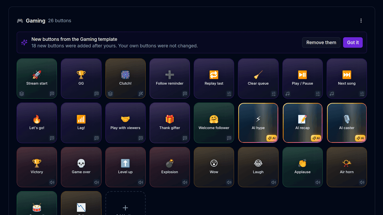Click the sliders icon on Replay last

click(x=229, y=94)
